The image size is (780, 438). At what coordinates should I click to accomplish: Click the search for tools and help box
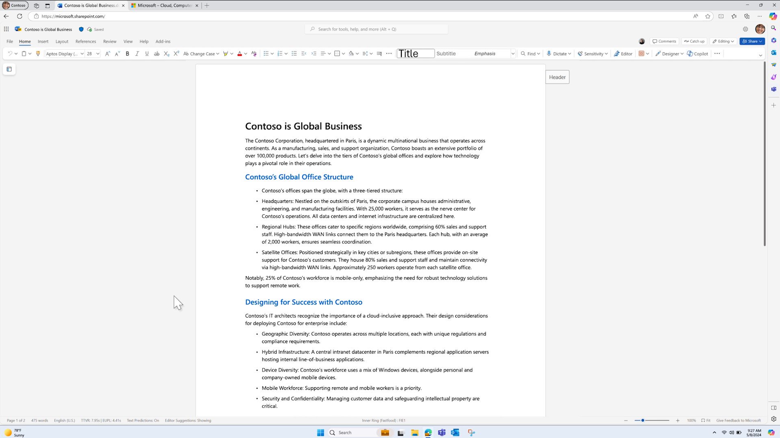[x=376, y=29]
